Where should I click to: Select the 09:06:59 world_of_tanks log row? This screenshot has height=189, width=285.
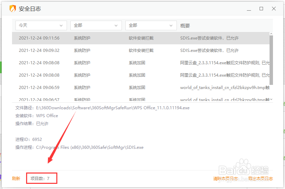point(141,88)
